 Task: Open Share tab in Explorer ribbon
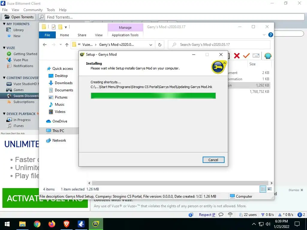[x=82, y=35]
